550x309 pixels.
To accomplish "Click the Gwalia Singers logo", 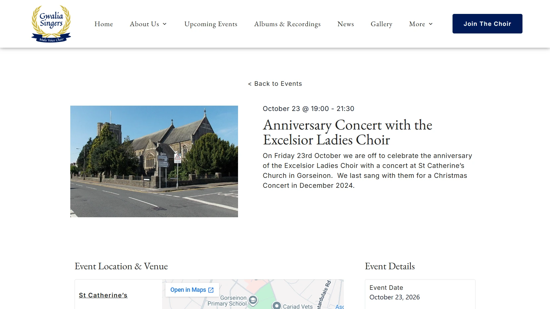I will (51, 24).
